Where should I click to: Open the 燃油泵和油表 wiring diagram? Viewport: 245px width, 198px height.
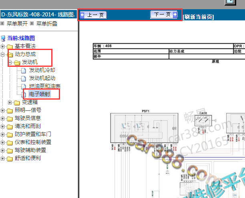[x=45, y=86]
